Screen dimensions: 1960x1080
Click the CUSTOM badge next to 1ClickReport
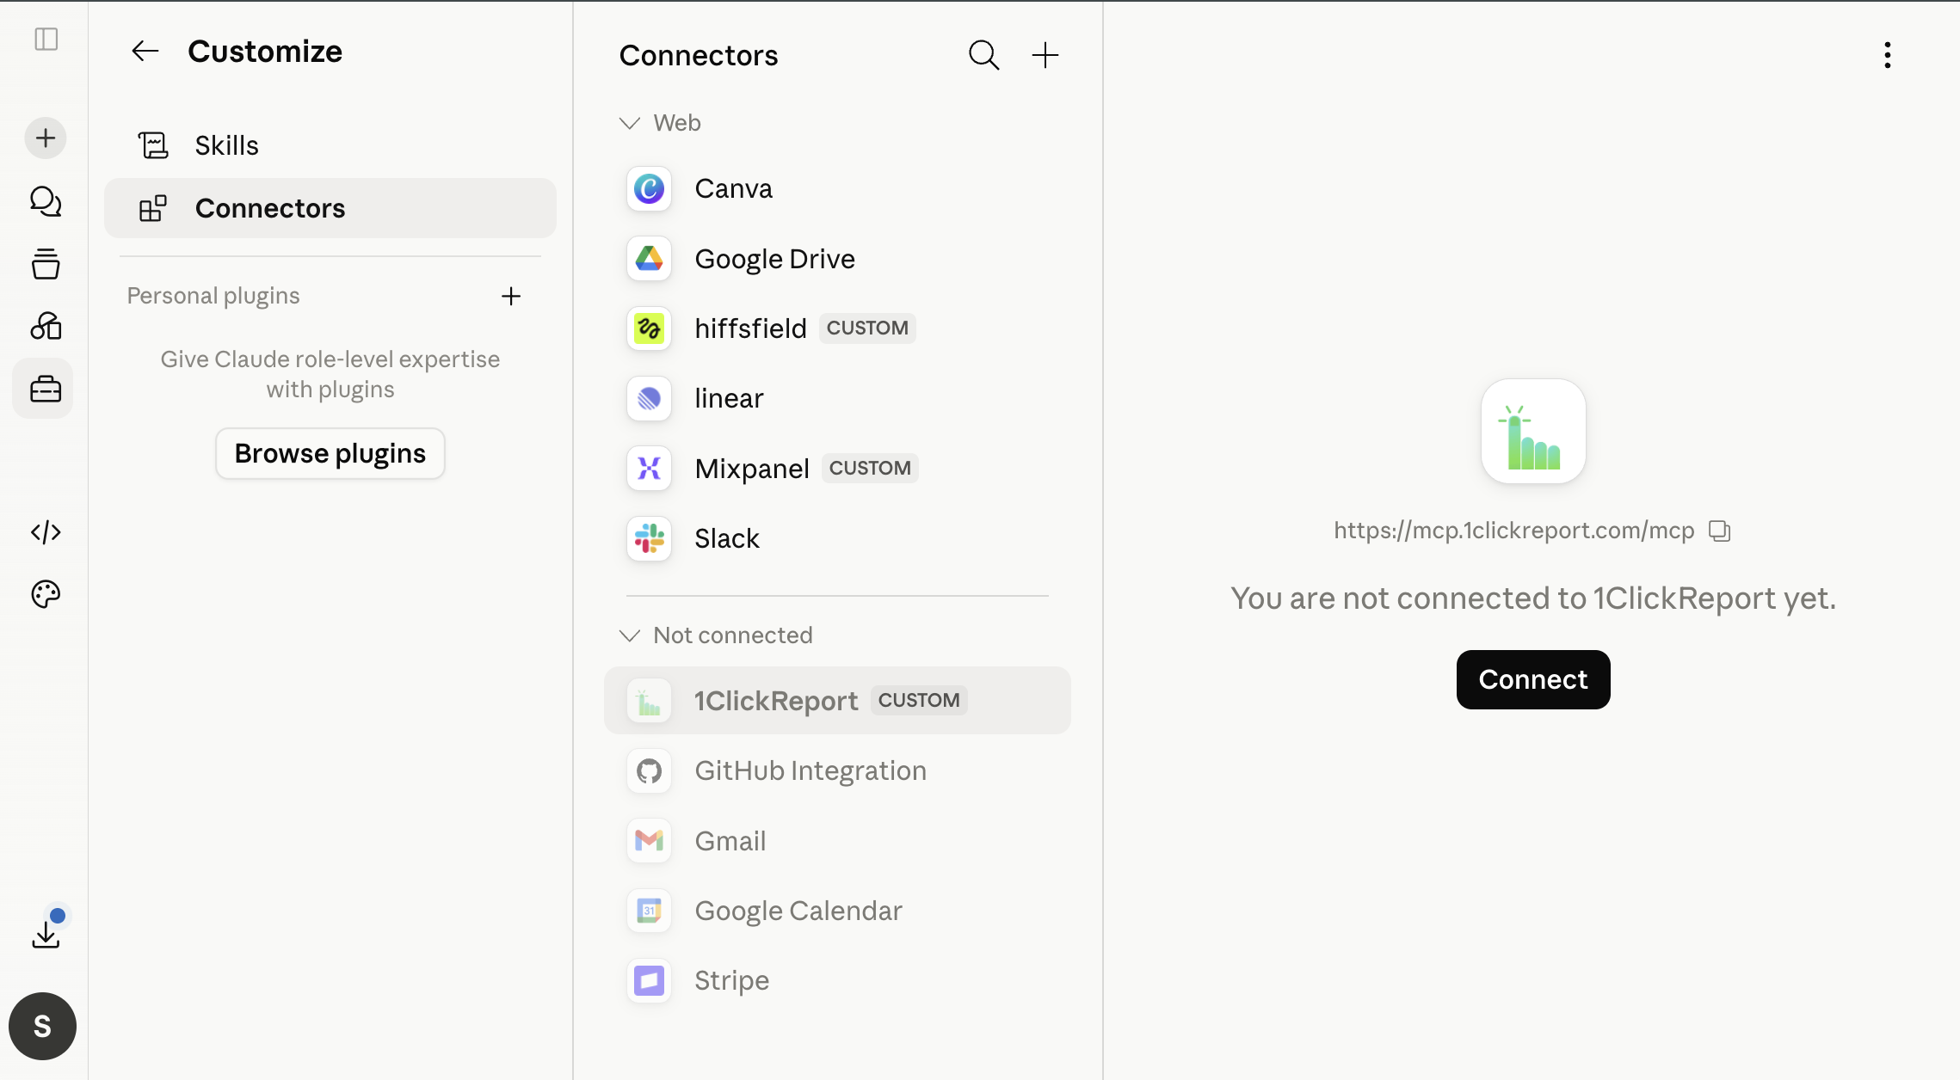pyautogui.click(x=919, y=700)
